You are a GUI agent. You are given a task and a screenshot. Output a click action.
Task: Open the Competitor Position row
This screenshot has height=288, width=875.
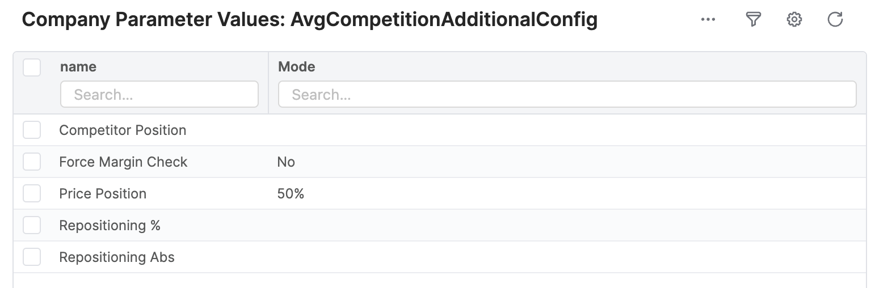click(123, 130)
